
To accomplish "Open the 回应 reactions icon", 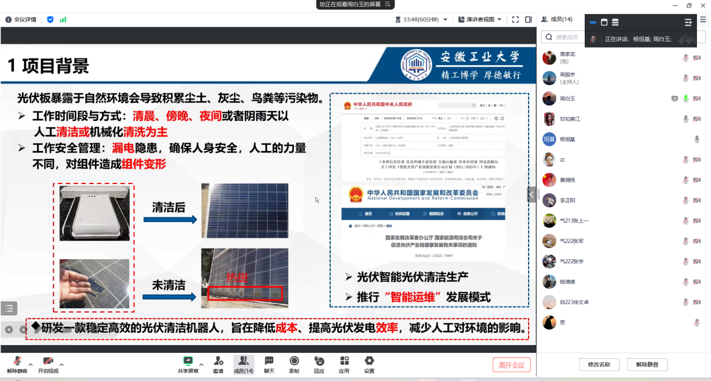I will click(319, 361).
